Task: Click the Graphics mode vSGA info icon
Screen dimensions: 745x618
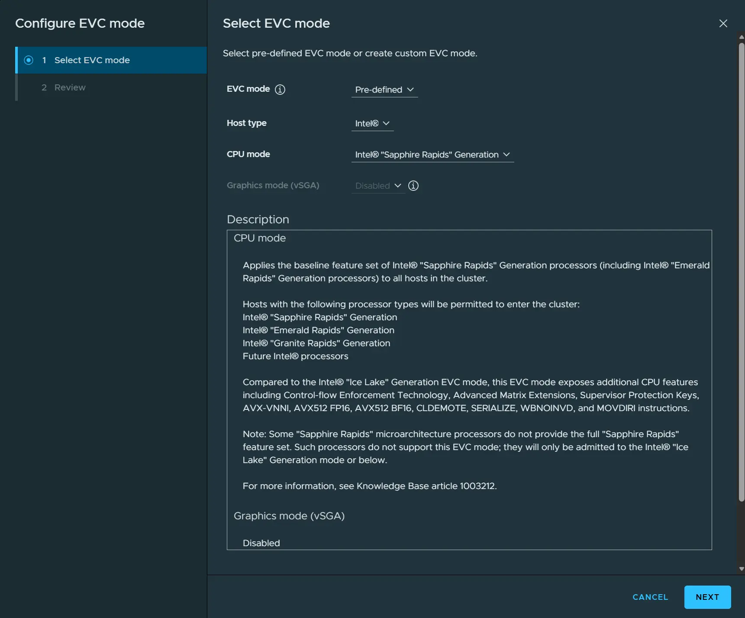Action: [x=413, y=186]
